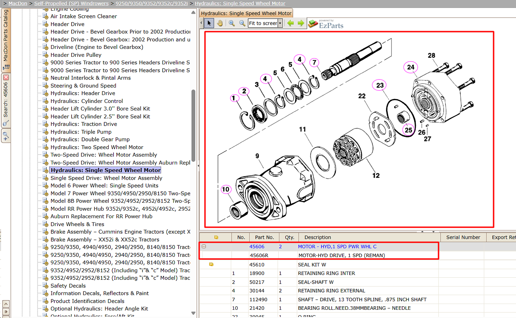
Task: Switch to MacDon Parts Catalog side tab
Action: point(6,40)
